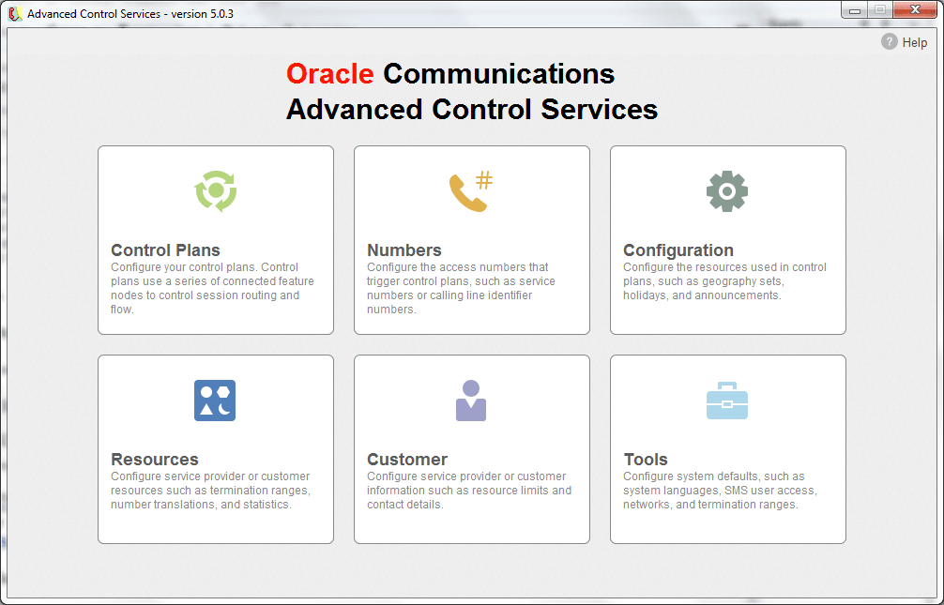Open the Control Plans heading
The image size is (944, 605).
pyautogui.click(x=165, y=250)
